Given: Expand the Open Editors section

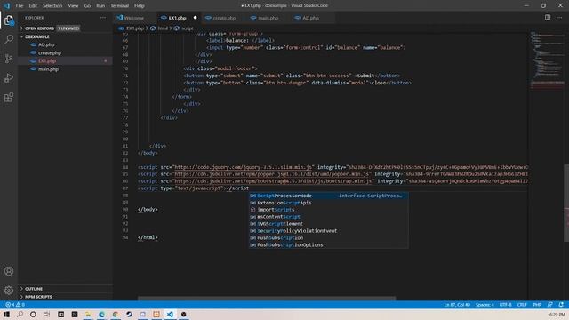Looking at the screenshot, I should (x=39, y=28).
